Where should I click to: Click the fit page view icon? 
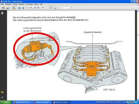[x=55, y=8]
